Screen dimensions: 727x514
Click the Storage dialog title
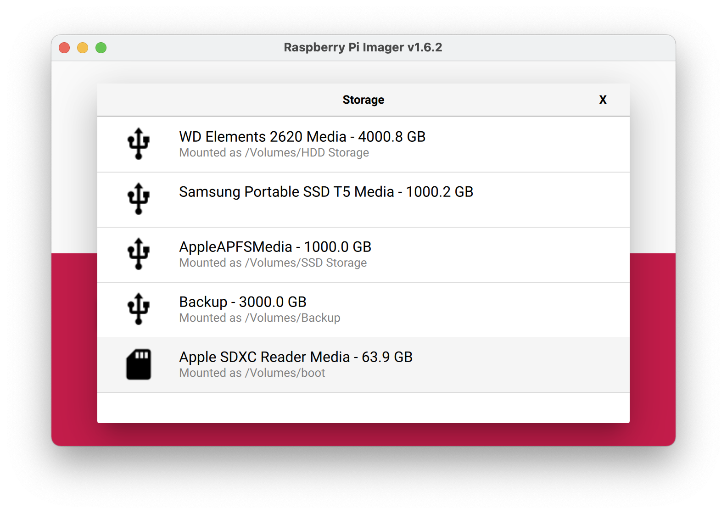(x=363, y=100)
